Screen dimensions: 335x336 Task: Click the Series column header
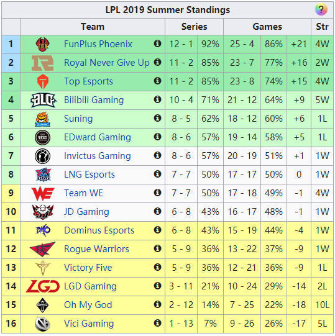pyautogui.click(x=194, y=27)
